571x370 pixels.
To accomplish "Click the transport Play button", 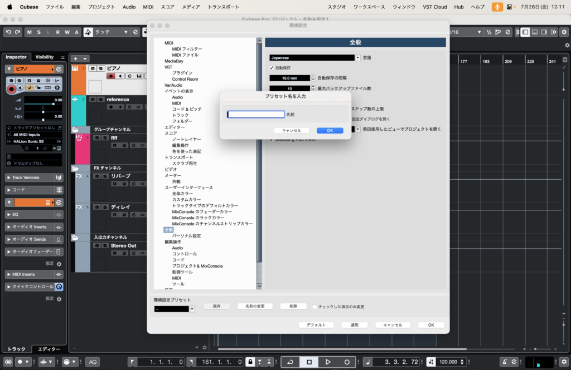I will pyautogui.click(x=328, y=362).
